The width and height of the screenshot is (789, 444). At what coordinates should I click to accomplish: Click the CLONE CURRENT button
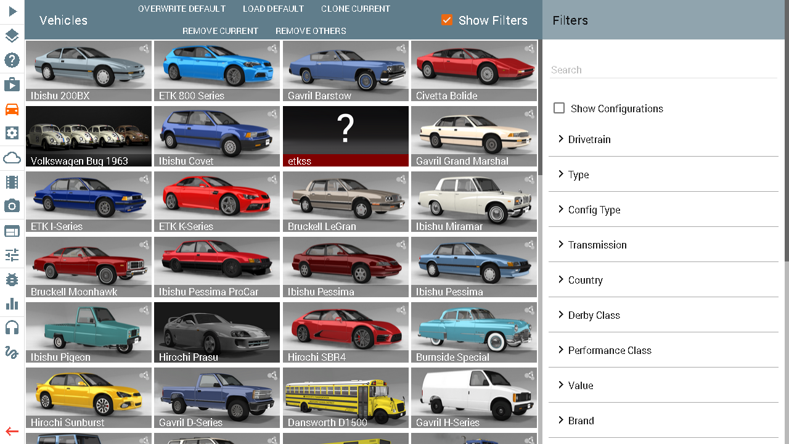coord(356,9)
